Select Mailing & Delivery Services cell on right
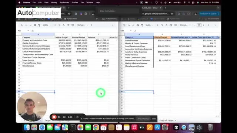Image resolution: width=237 pixels, height=133 pixels. click(139, 63)
